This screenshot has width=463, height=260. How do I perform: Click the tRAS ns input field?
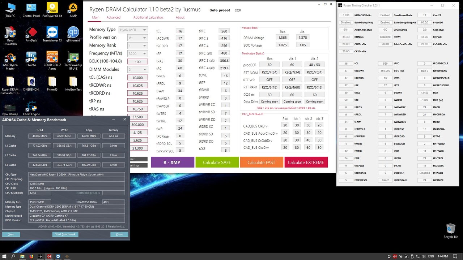(137, 109)
